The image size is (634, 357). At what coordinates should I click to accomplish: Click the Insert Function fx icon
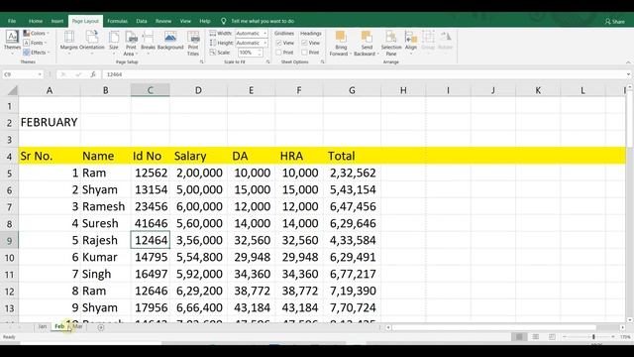tap(93, 74)
